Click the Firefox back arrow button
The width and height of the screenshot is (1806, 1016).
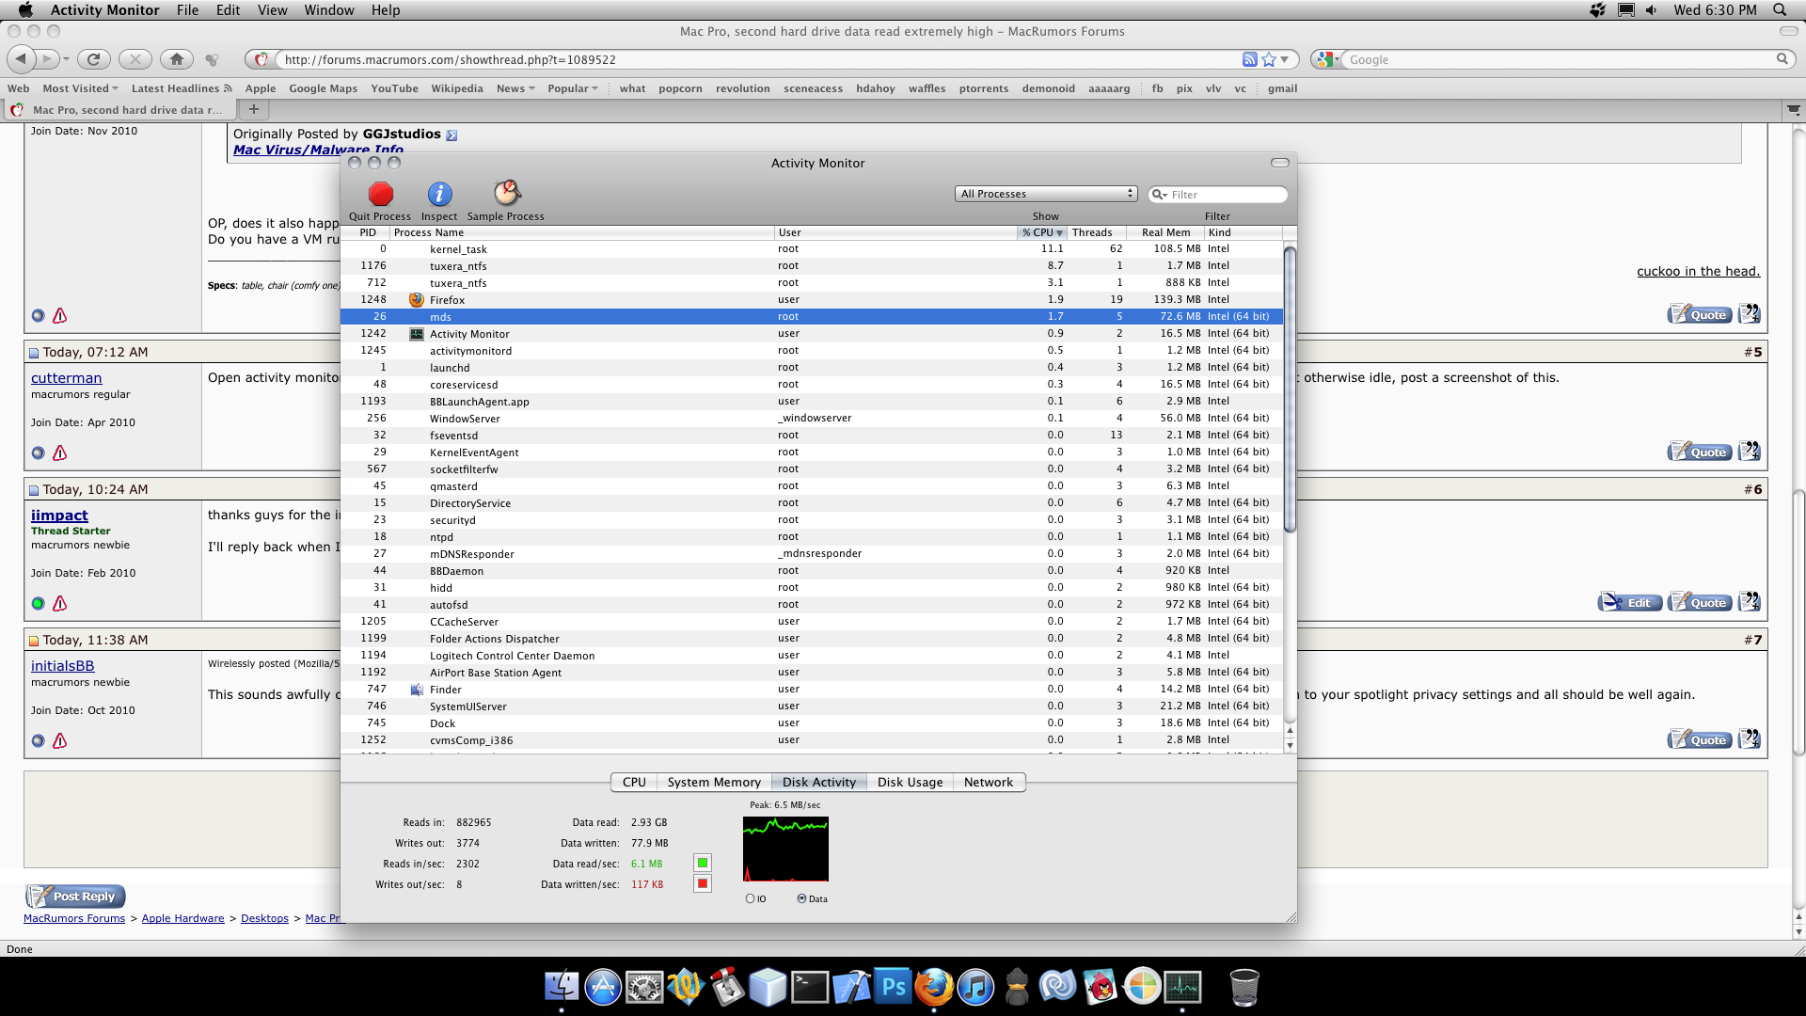tap(21, 59)
